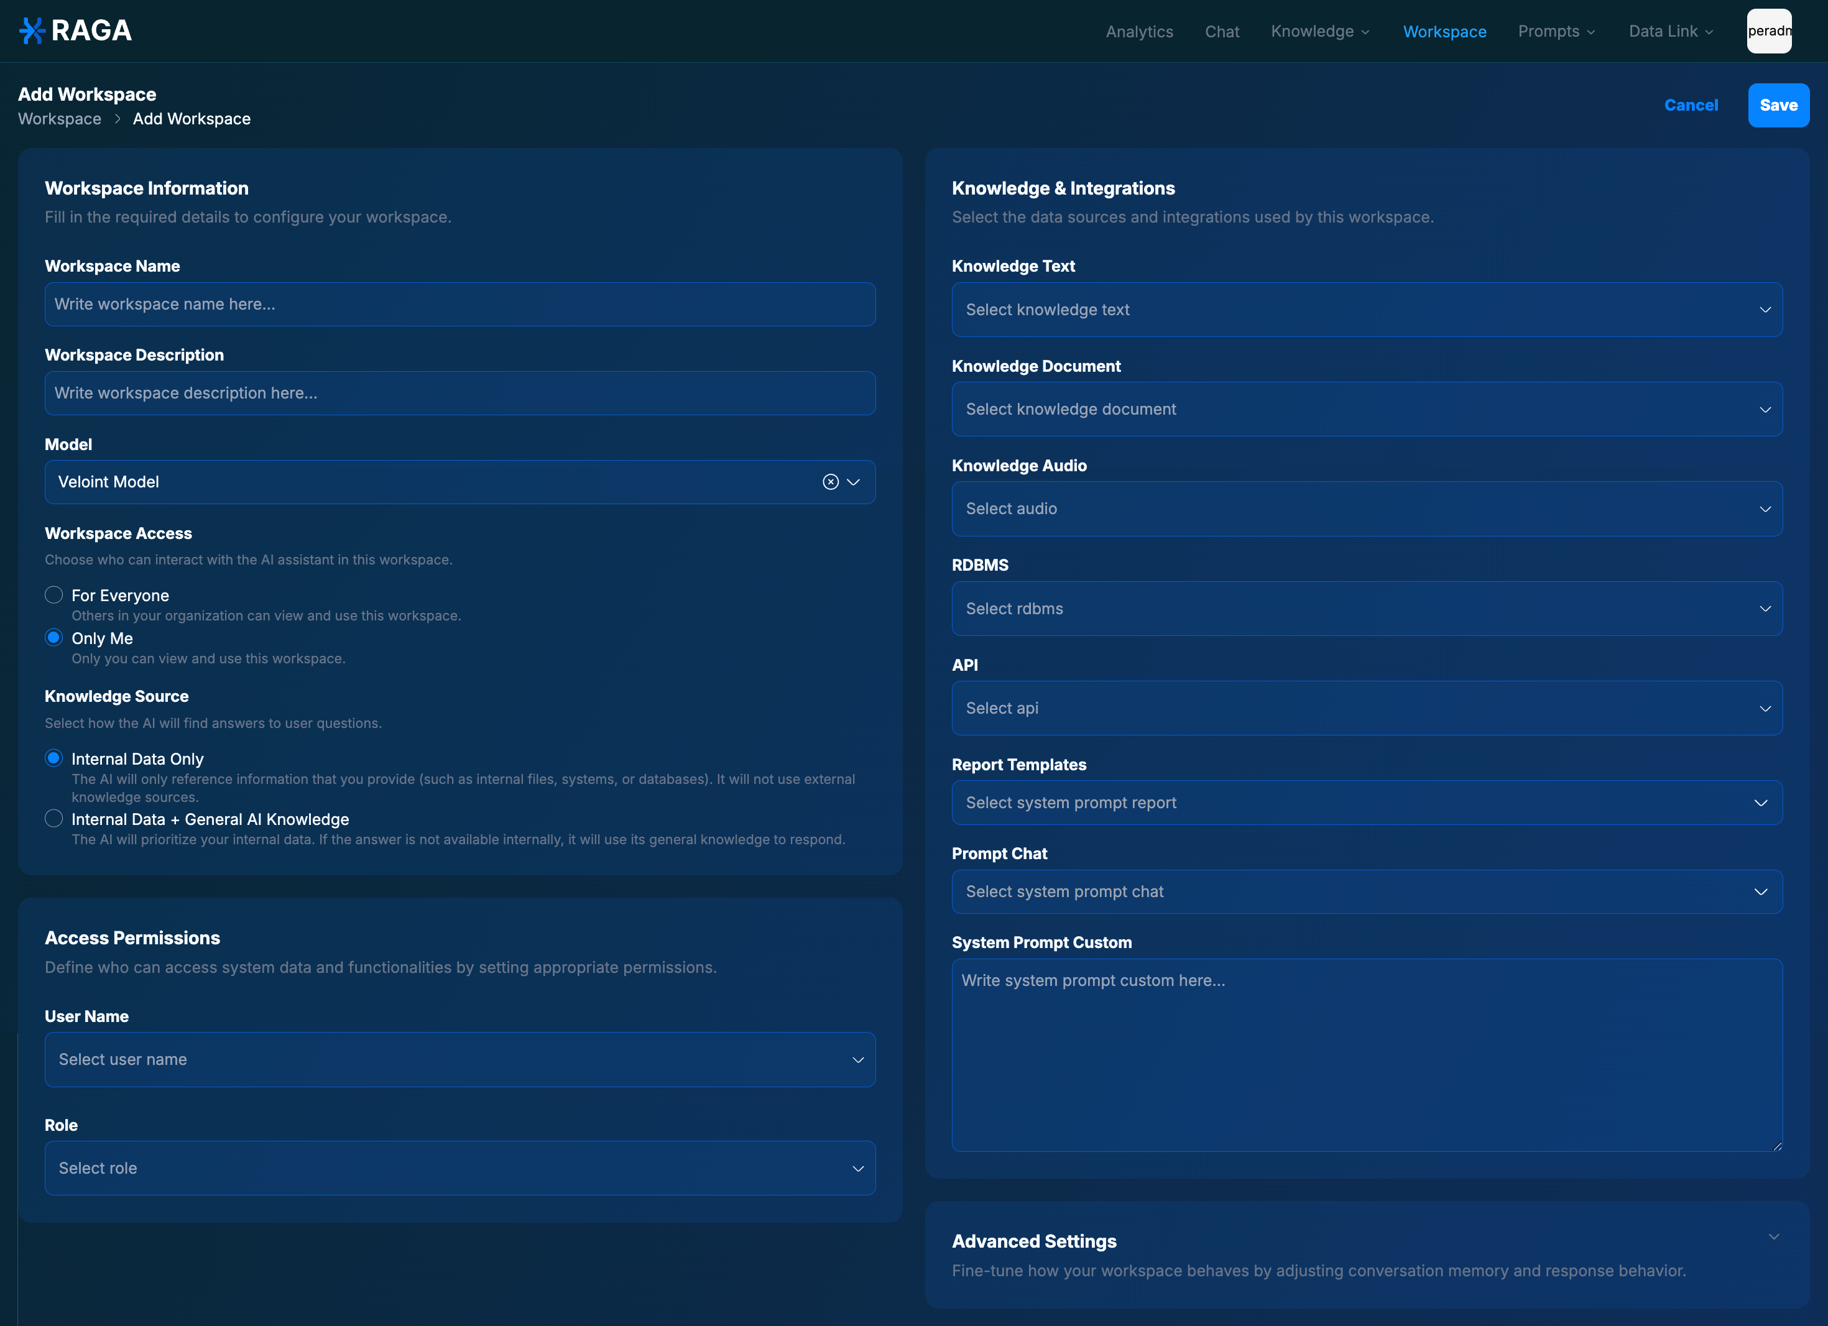
Task: Click the Prompts menu chevron icon
Action: click(x=1591, y=32)
